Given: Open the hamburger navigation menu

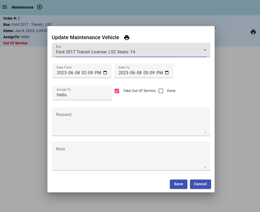Looking at the screenshot, I should coord(5,7).
